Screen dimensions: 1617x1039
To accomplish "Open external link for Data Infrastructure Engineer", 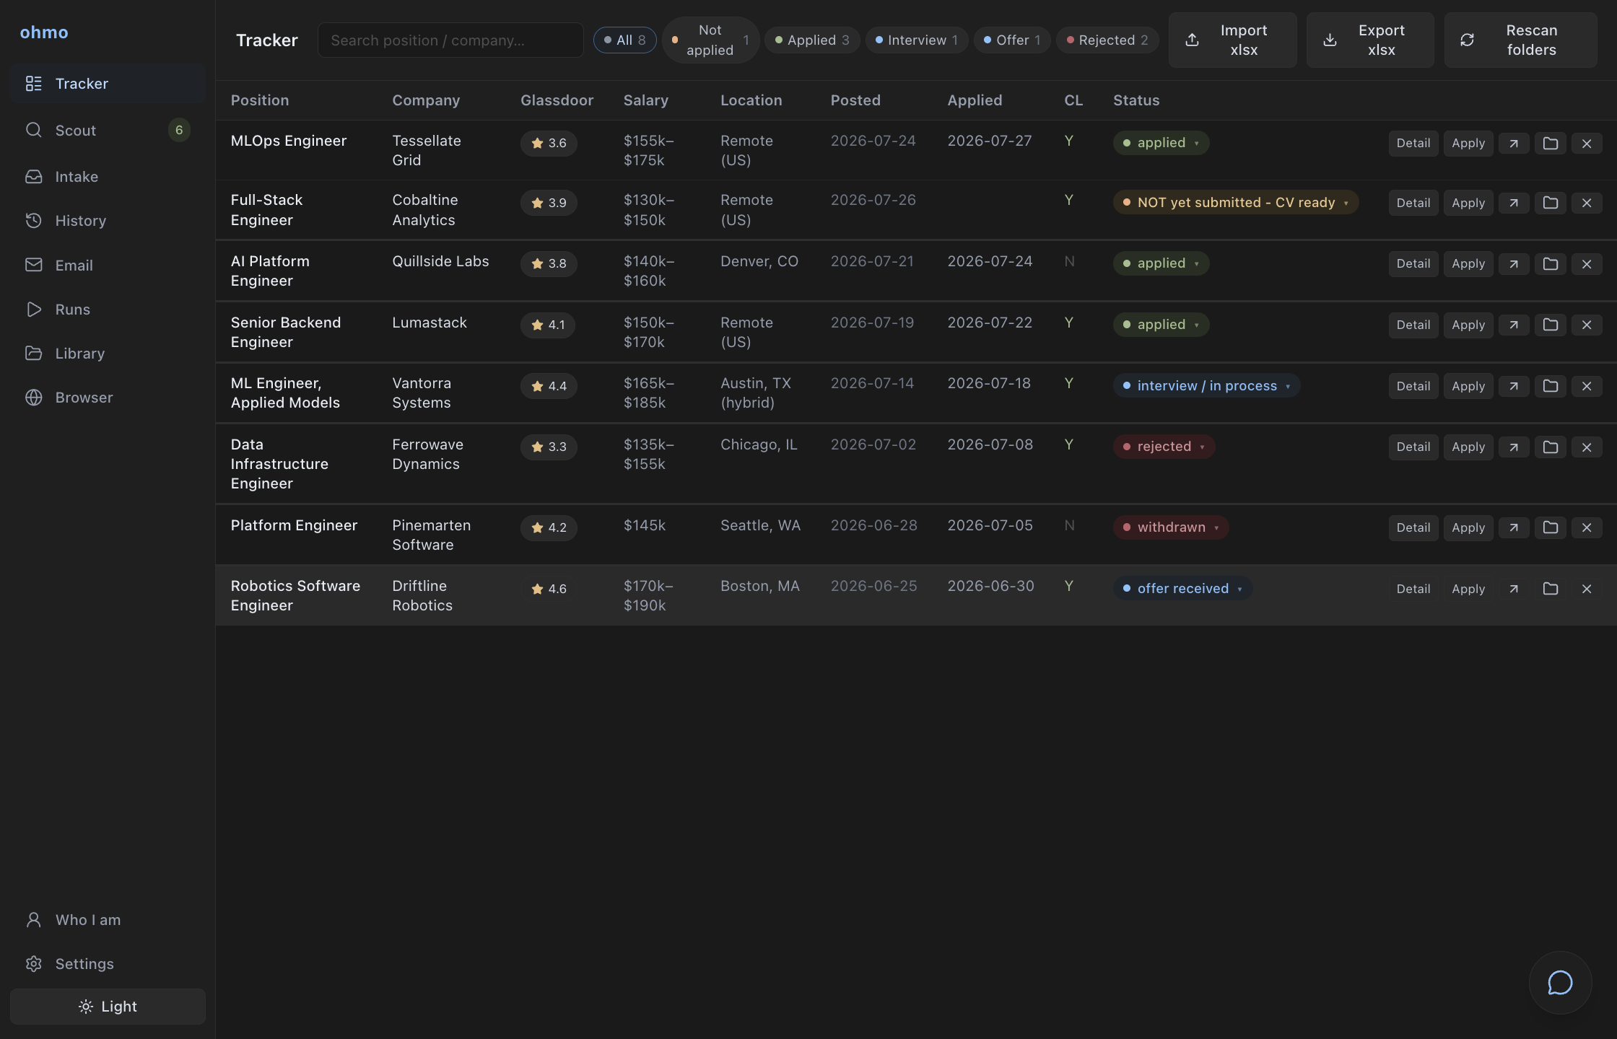I will click(1514, 447).
